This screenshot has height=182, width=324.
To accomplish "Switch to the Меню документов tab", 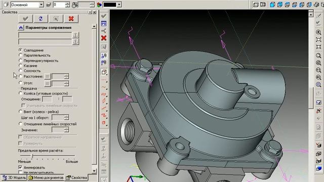I will pos(46,177).
